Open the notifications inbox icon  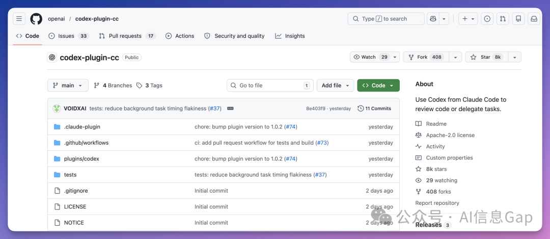tap(534, 19)
